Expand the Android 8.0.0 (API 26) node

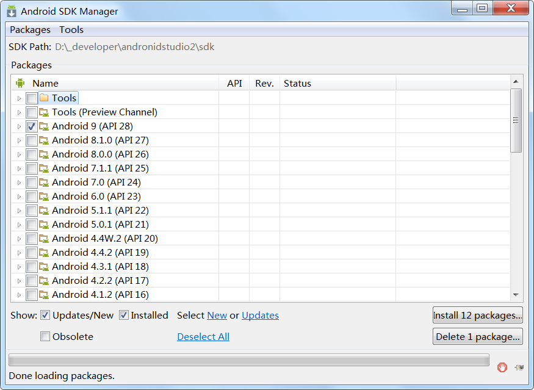tap(19, 154)
